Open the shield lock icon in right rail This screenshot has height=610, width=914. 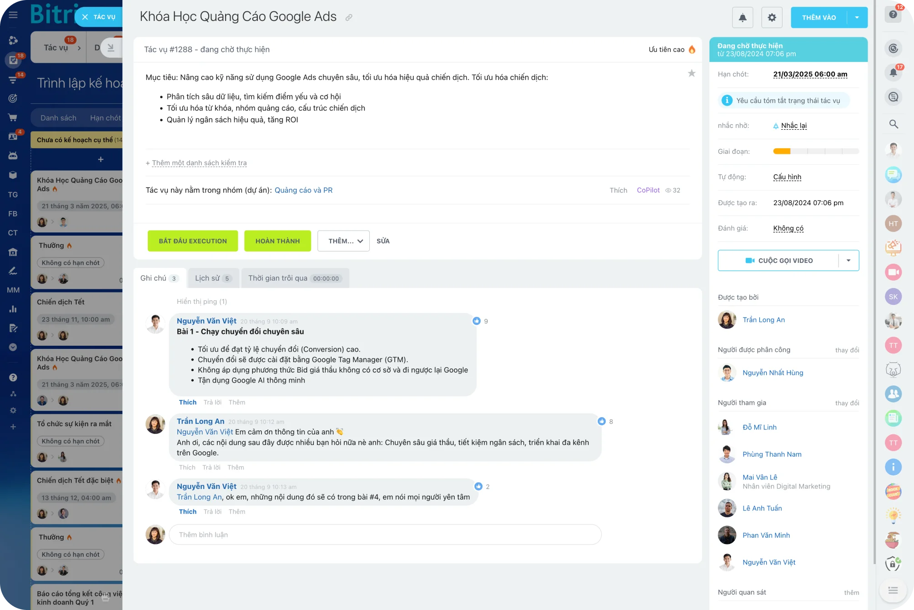point(893,564)
